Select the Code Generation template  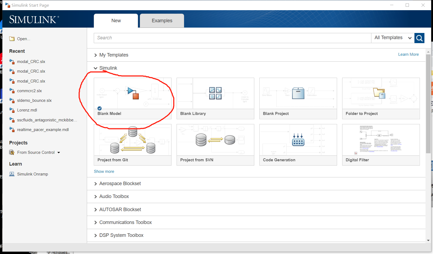[x=298, y=145]
